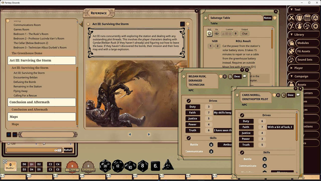Open the Defusing the Bomb reference entry
The width and height of the screenshot is (321, 181).
click(x=24, y=82)
